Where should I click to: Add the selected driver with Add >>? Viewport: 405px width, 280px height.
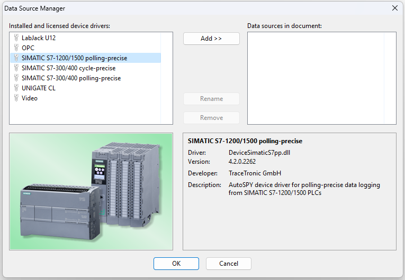[x=211, y=39]
